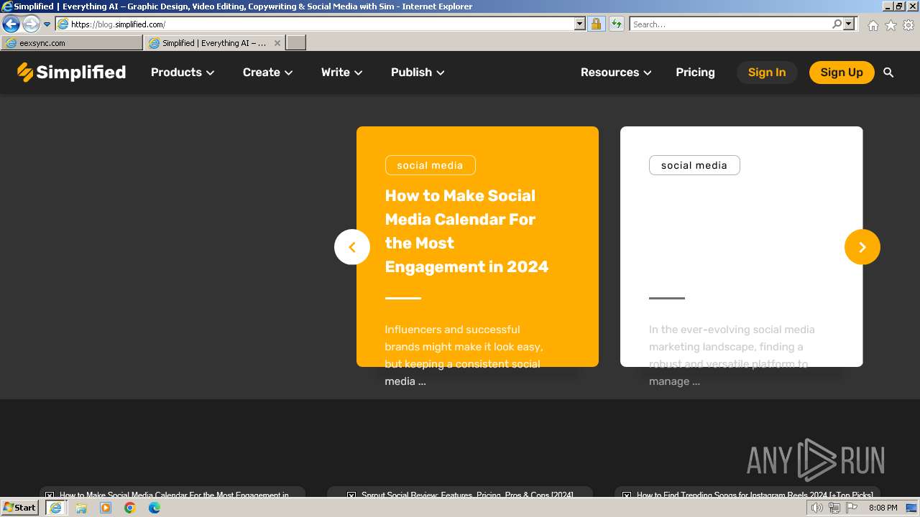Go to previous carousel slide
This screenshot has width=920, height=517.
tap(352, 247)
